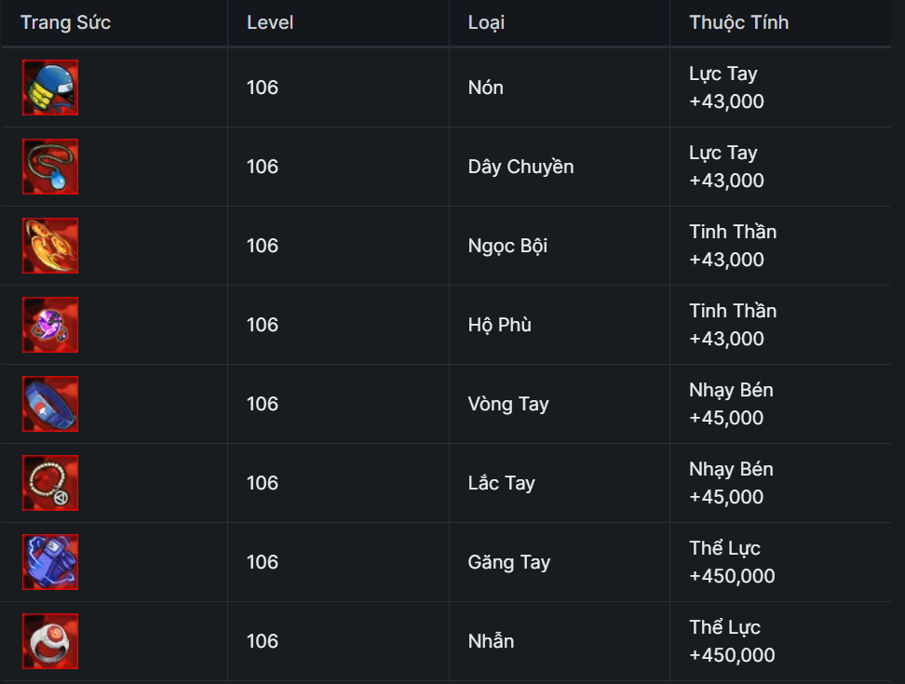Image resolution: width=905 pixels, height=684 pixels.
Task: Click the Dây Chuyền type label
Action: click(x=520, y=167)
